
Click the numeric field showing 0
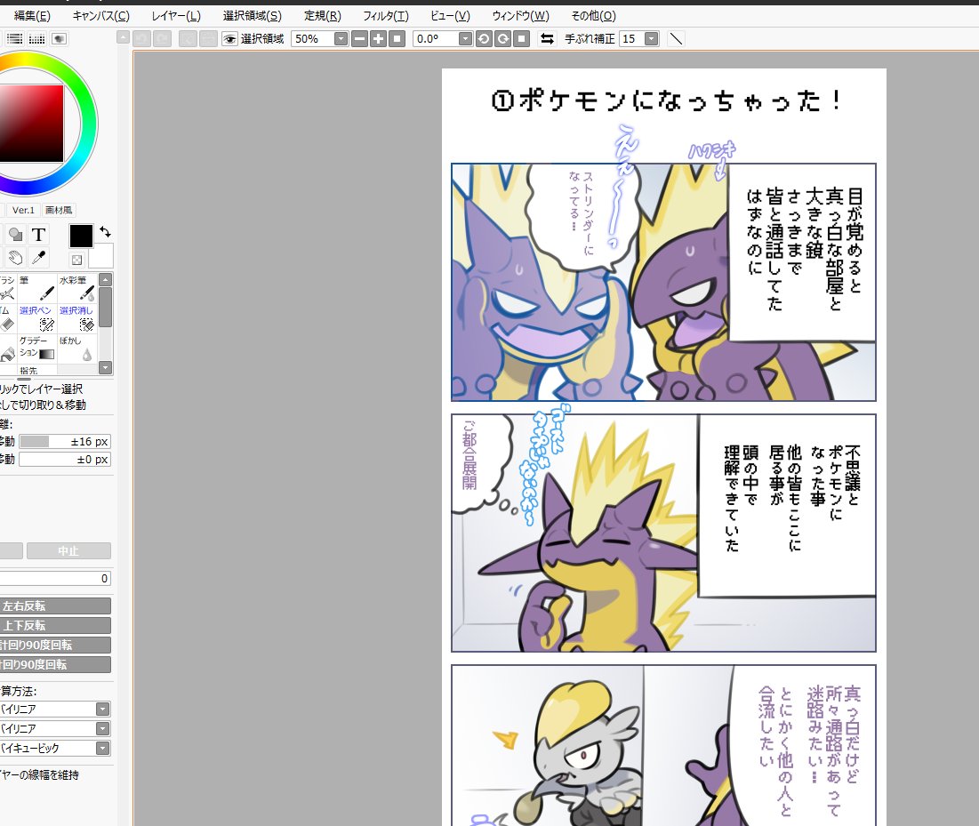pyautogui.click(x=55, y=579)
